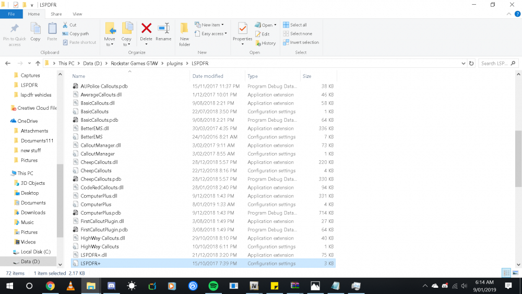Image resolution: width=522 pixels, height=294 pixels.
Task: Refresh the folder view
Action: [x=471, y=63]
